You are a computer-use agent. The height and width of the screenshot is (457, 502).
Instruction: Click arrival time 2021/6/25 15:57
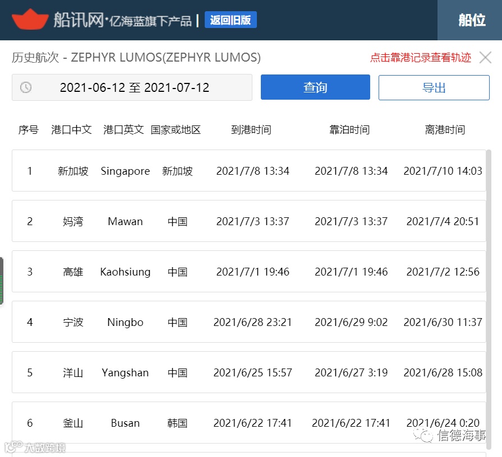[x=252, y=372]
